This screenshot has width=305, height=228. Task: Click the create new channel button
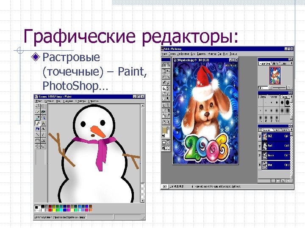tap(283, 180)
